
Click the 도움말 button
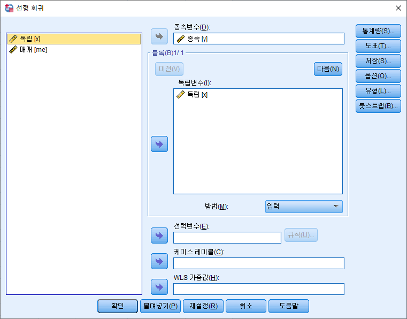pyautogui.click(x=289, y=306)
